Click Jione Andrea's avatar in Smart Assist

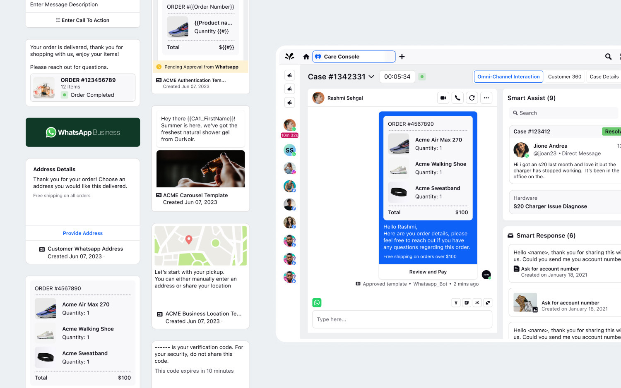coord(521,150)
